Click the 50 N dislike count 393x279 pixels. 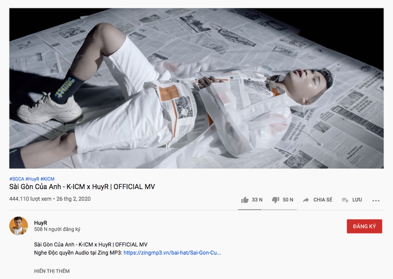[x=288, y=200]
